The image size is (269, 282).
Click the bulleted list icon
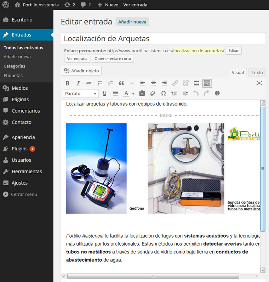click(100, 83)
